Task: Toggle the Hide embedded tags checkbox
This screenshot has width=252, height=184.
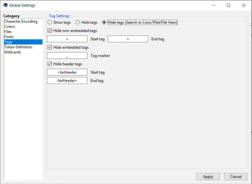Action: (x=50, y=47)
